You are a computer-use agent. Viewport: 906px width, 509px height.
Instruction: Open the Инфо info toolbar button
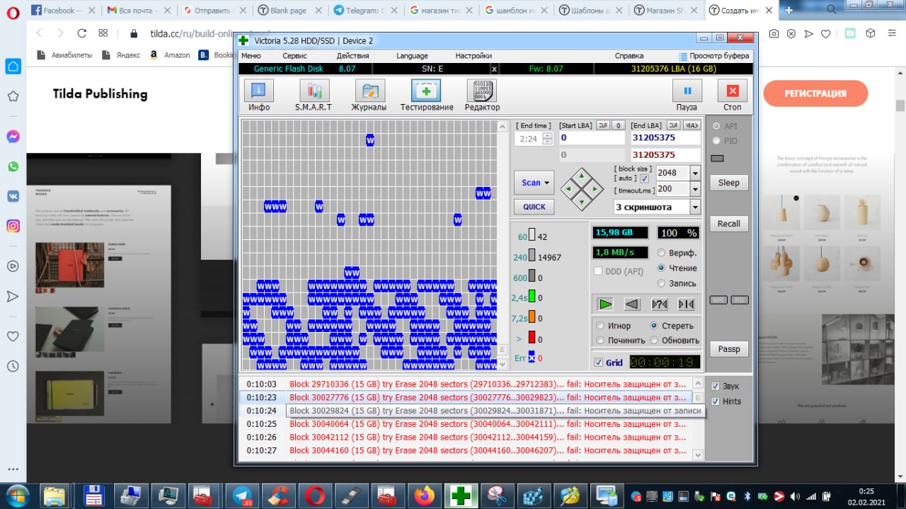259,95
